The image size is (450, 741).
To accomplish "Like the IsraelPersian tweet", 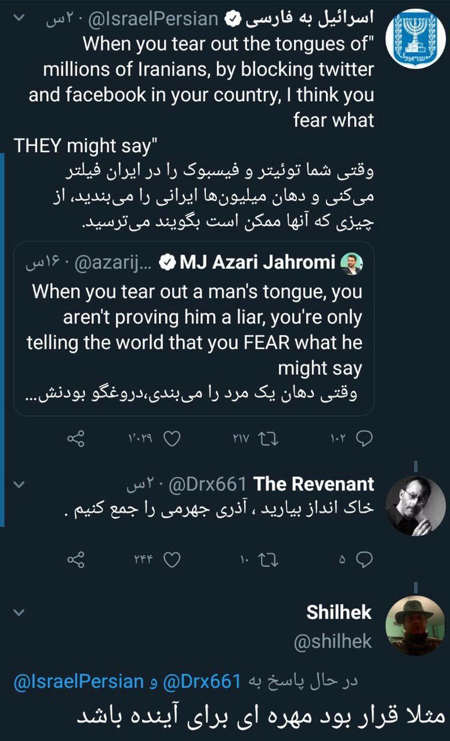I will click(x=172, y=439).
